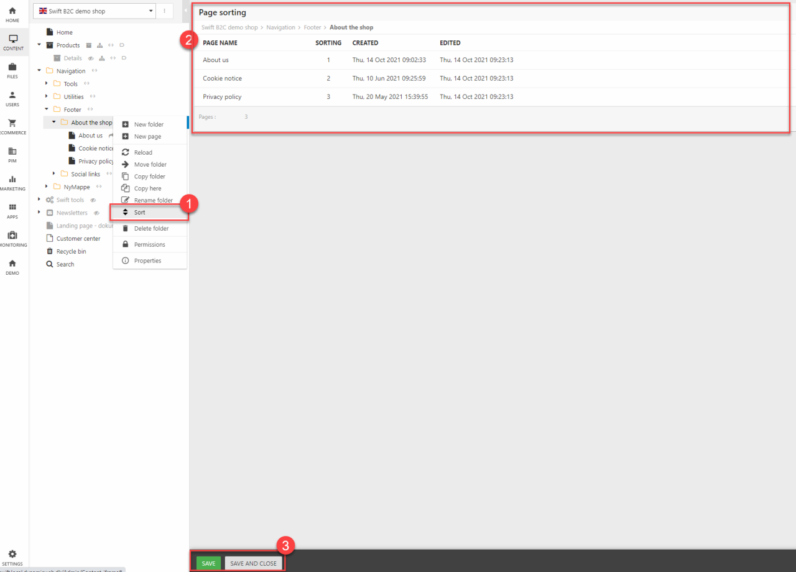Click Save and Close button
The image size is (796, 572).
coord(253,563)
